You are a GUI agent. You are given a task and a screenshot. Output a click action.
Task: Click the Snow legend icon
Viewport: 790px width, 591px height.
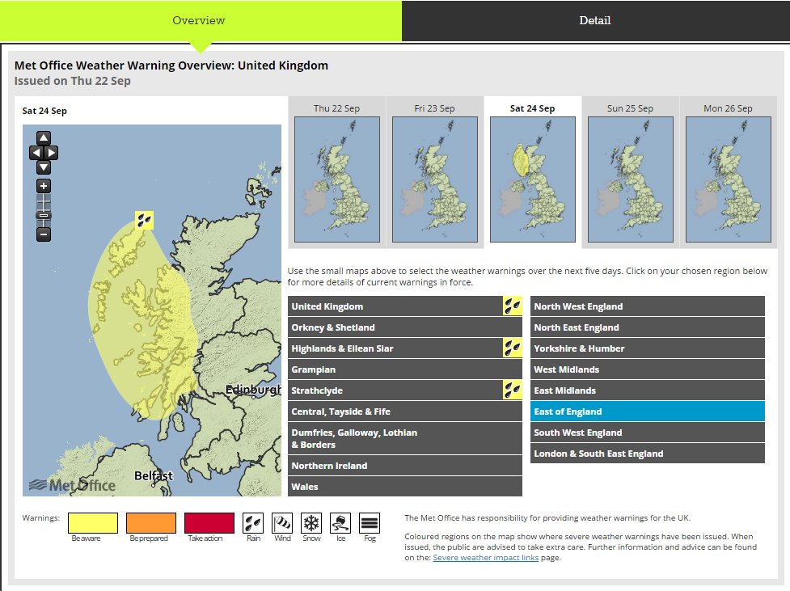tap(311, 523)
